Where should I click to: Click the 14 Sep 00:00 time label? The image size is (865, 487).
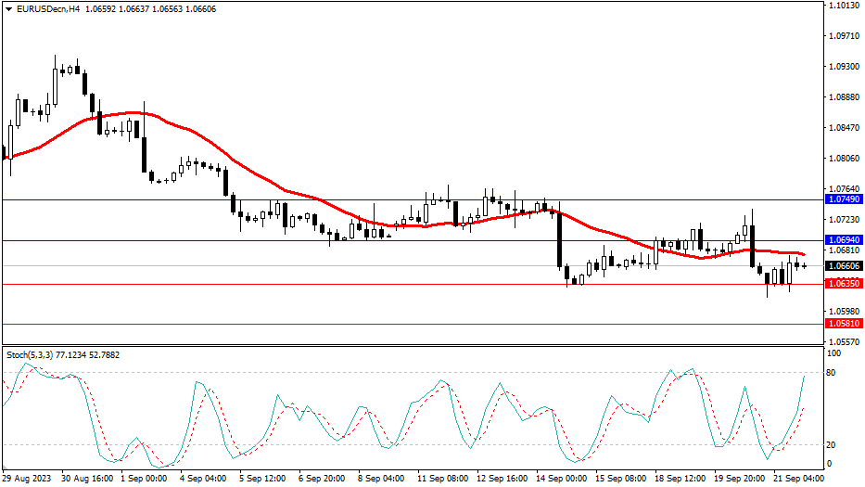559,478
